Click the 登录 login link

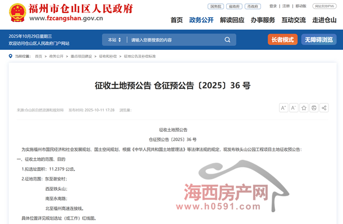point(273,6)
